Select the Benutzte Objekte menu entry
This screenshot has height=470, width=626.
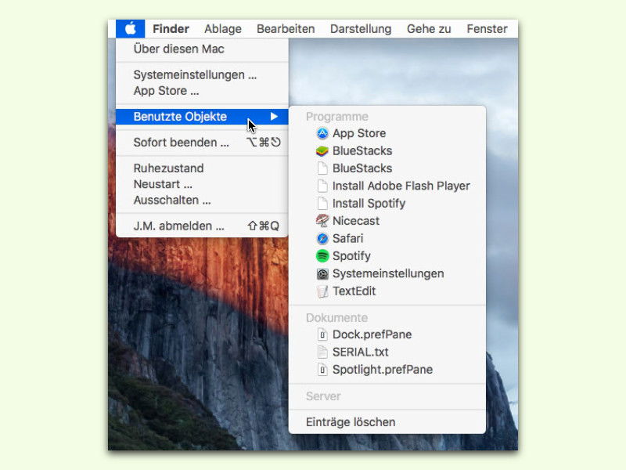(x=202, y=117)
